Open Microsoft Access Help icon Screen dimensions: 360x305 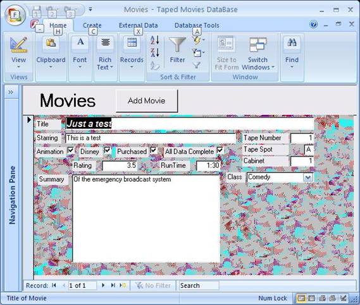click(313, 24)
